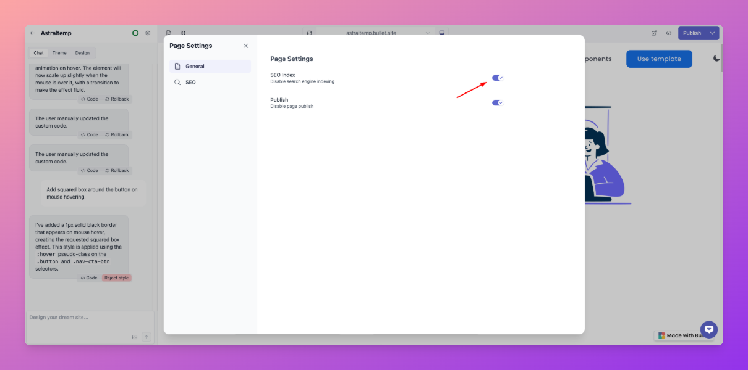Attach image using chat image icon
The height and width of the screenshot is (370, 748).
(135, 337)
